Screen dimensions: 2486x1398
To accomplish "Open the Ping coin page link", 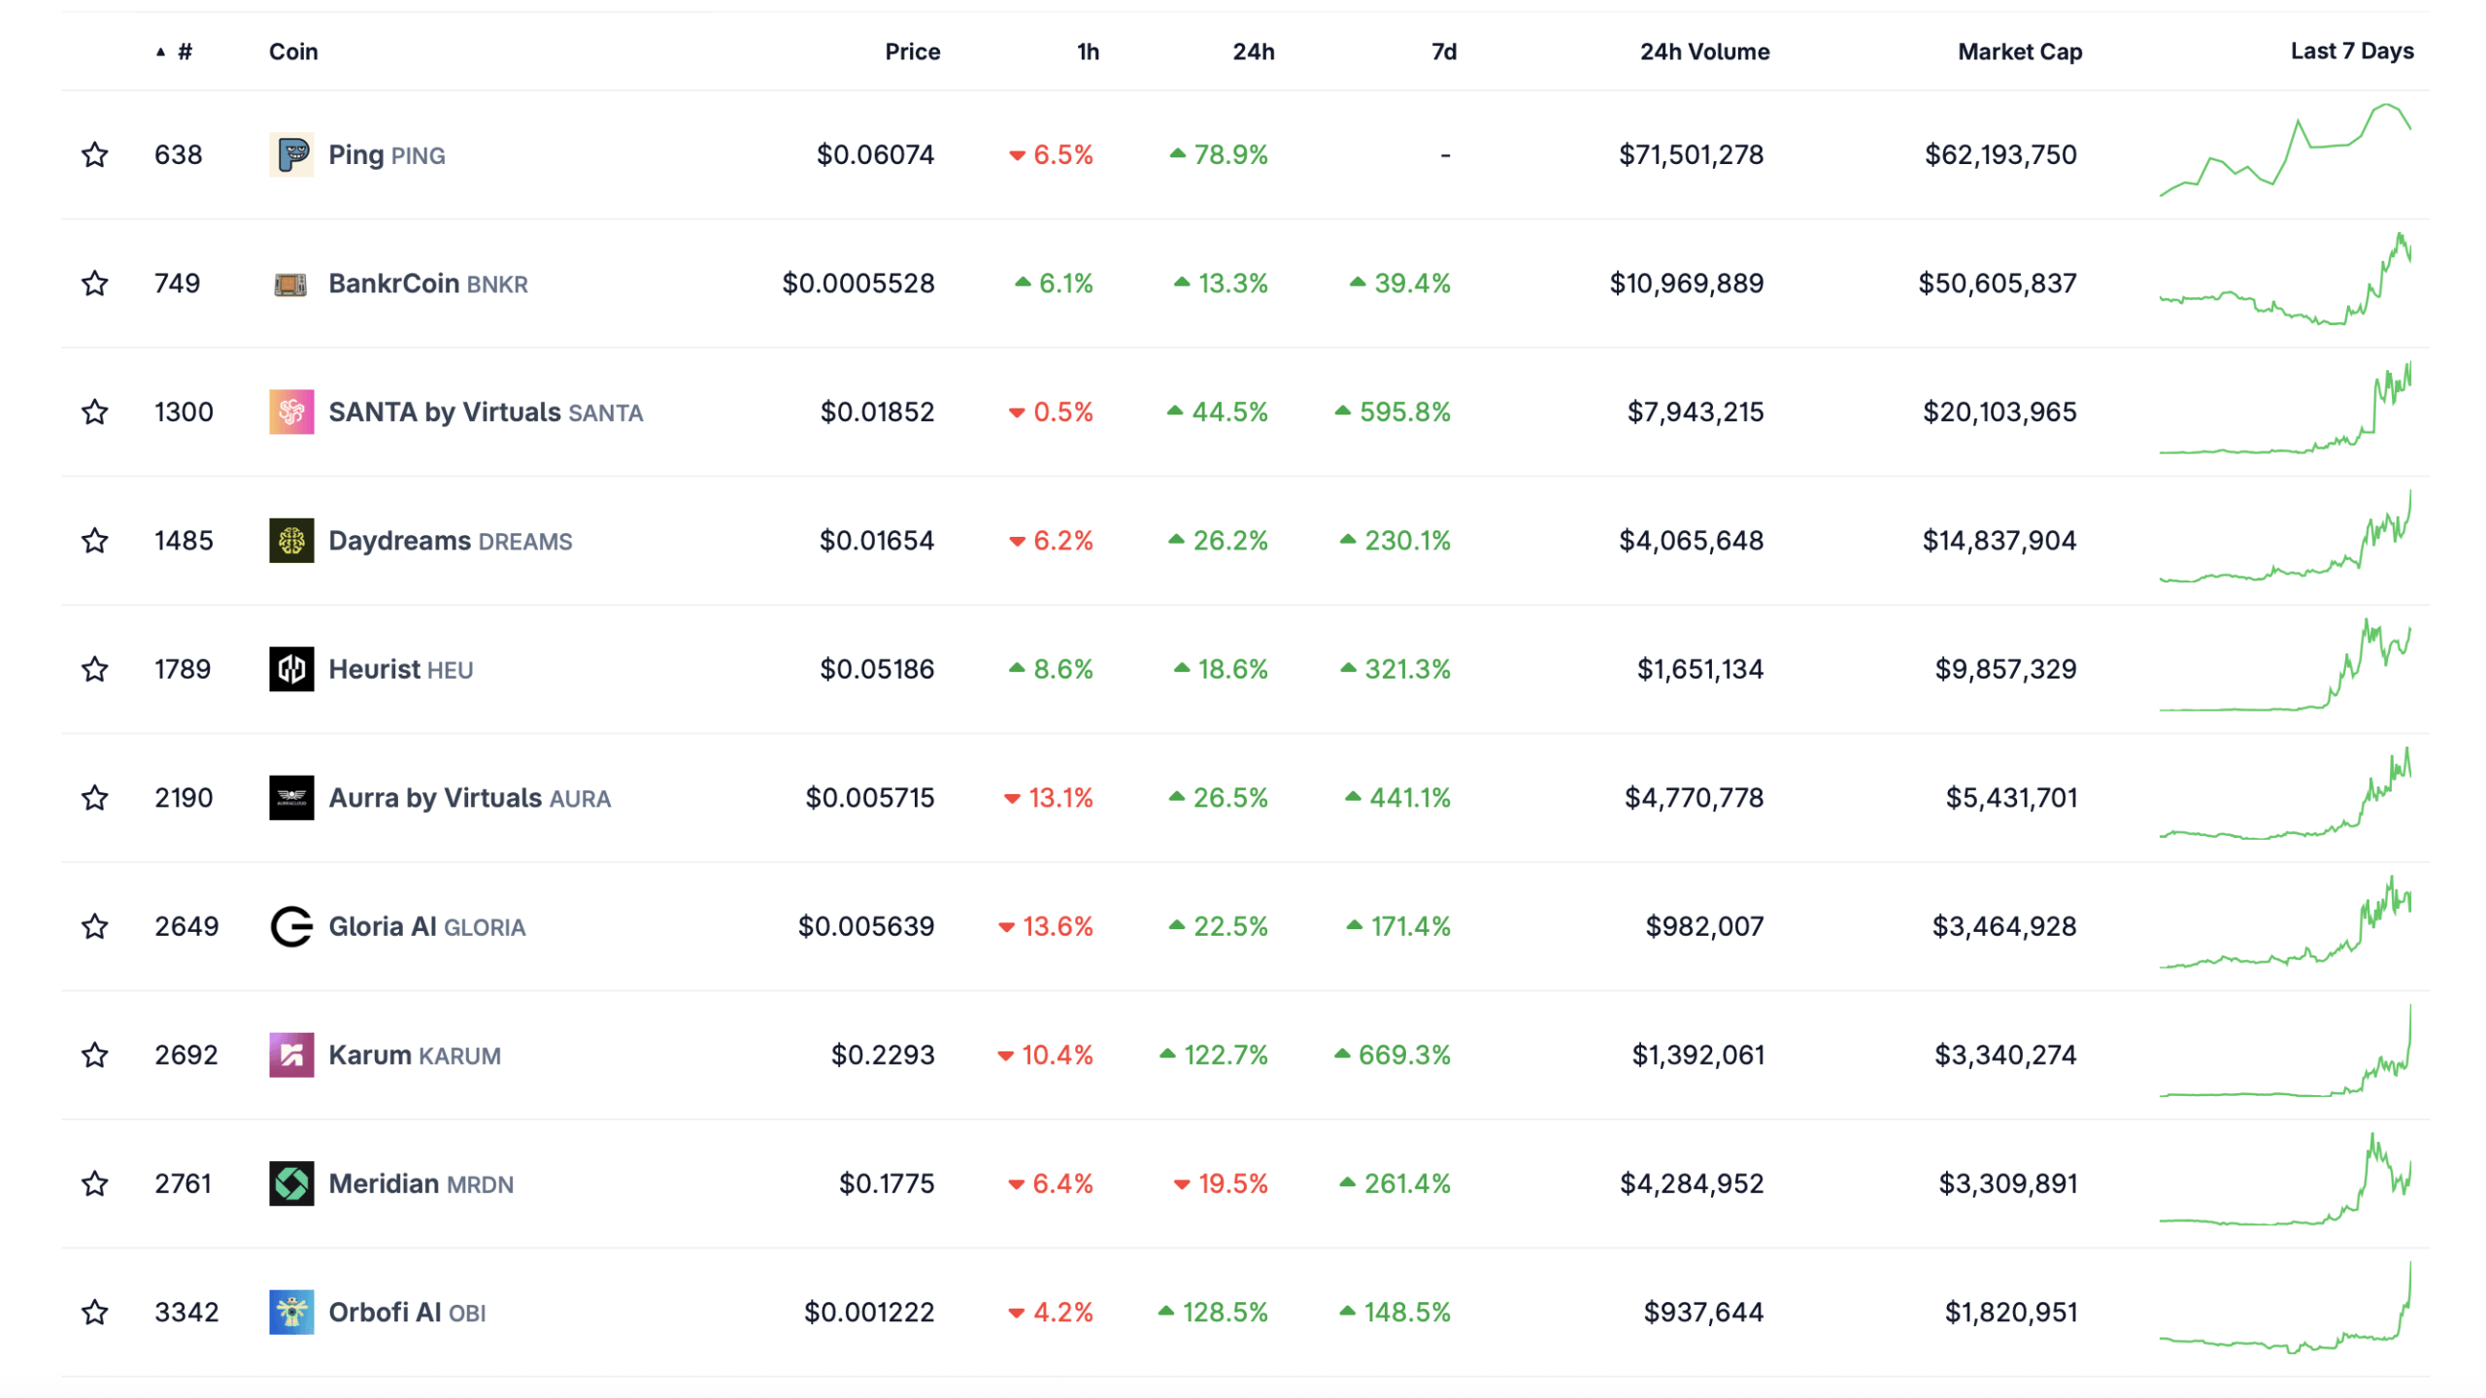I will coord(358,154).
